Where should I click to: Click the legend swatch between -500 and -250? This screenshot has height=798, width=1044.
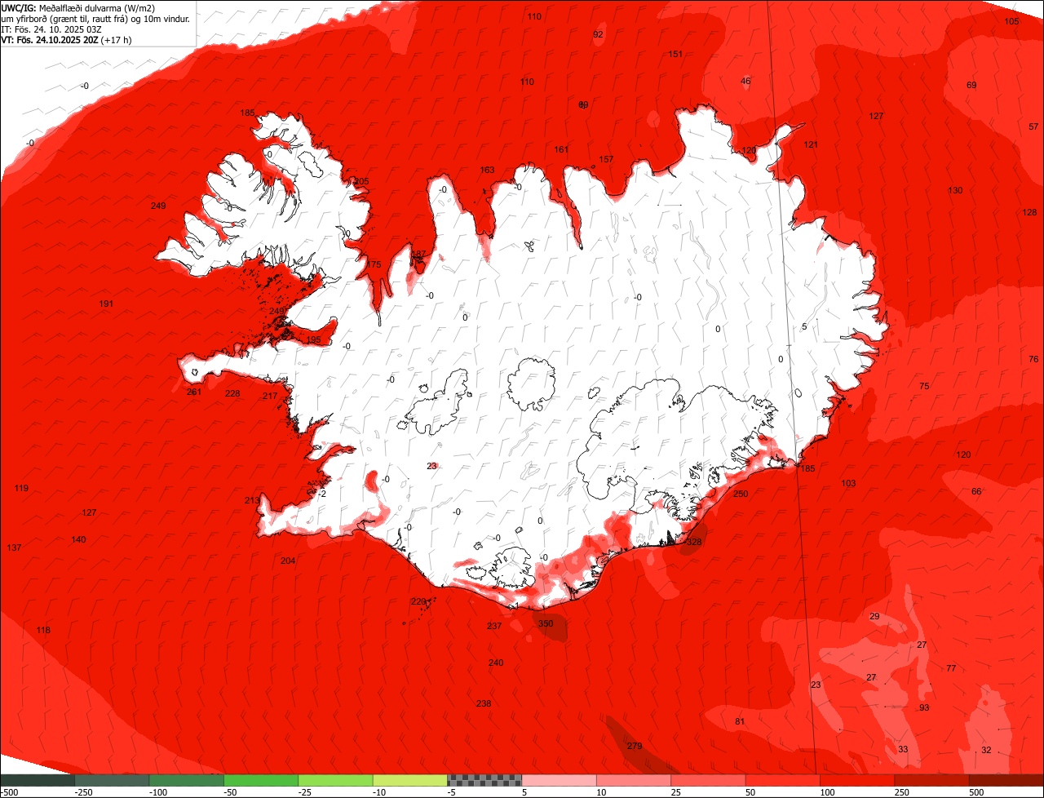(37, 780)
